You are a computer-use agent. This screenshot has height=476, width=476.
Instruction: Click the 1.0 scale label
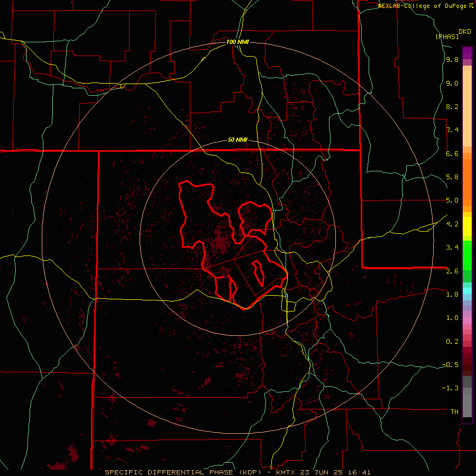click(x=452, y=318)
